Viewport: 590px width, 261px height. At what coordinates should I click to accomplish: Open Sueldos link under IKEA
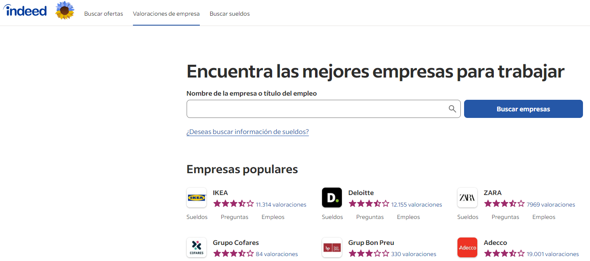[197, 217]
